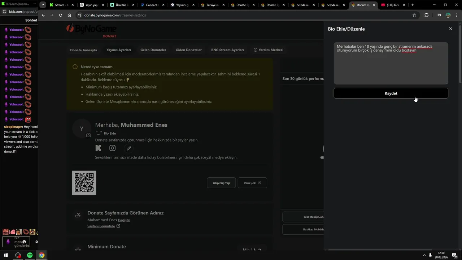462x260 pixels.
Task: Open Kick chat settings gear
Action: [36, 242]
